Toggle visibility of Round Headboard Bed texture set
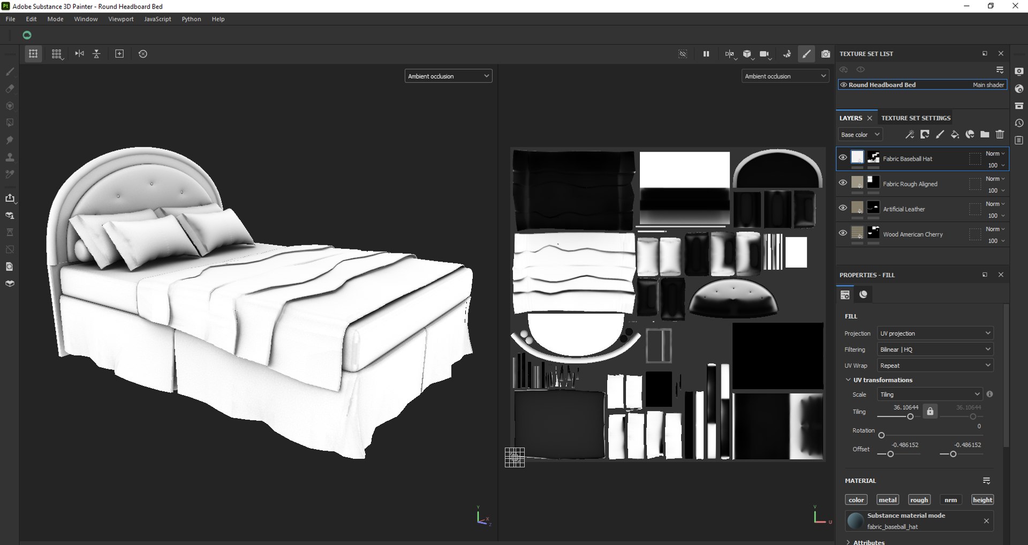This screenshot has width=1028, height=545. 843,85
